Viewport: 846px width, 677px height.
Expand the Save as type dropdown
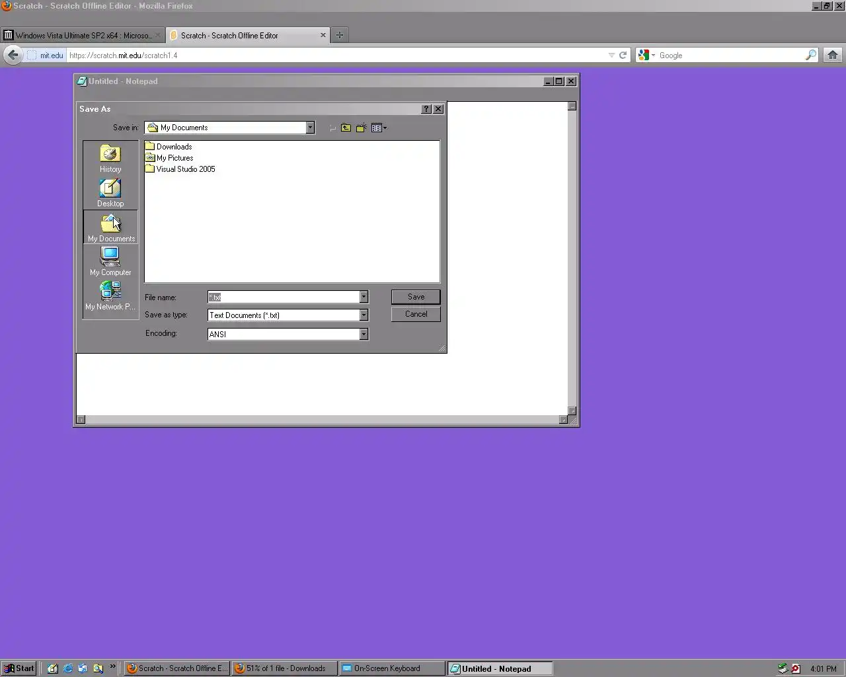point(364,315)
